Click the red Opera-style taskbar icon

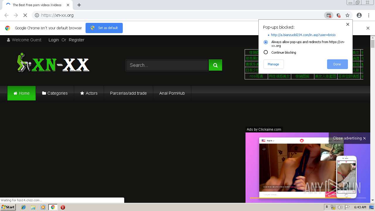coord(63,207)
